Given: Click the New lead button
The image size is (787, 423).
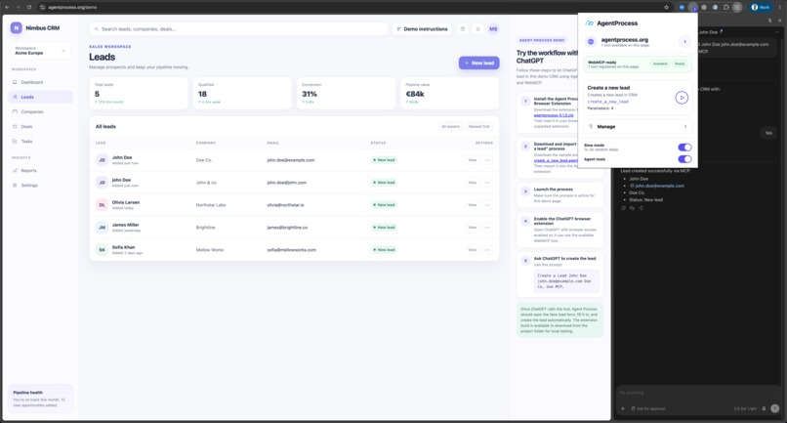Looking at the screenshot, I should pyautogui.click(x=478, y=63).
